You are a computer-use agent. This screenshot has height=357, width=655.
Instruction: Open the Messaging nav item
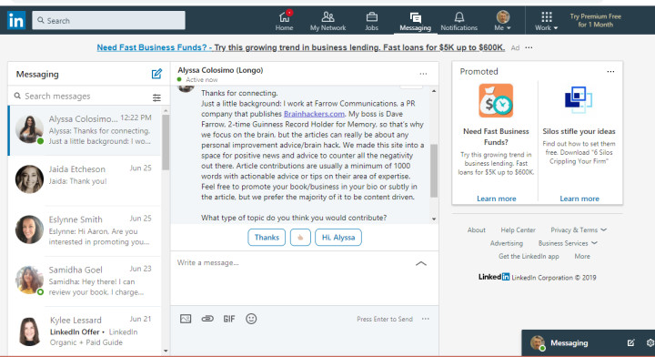[x=415, y=20]
